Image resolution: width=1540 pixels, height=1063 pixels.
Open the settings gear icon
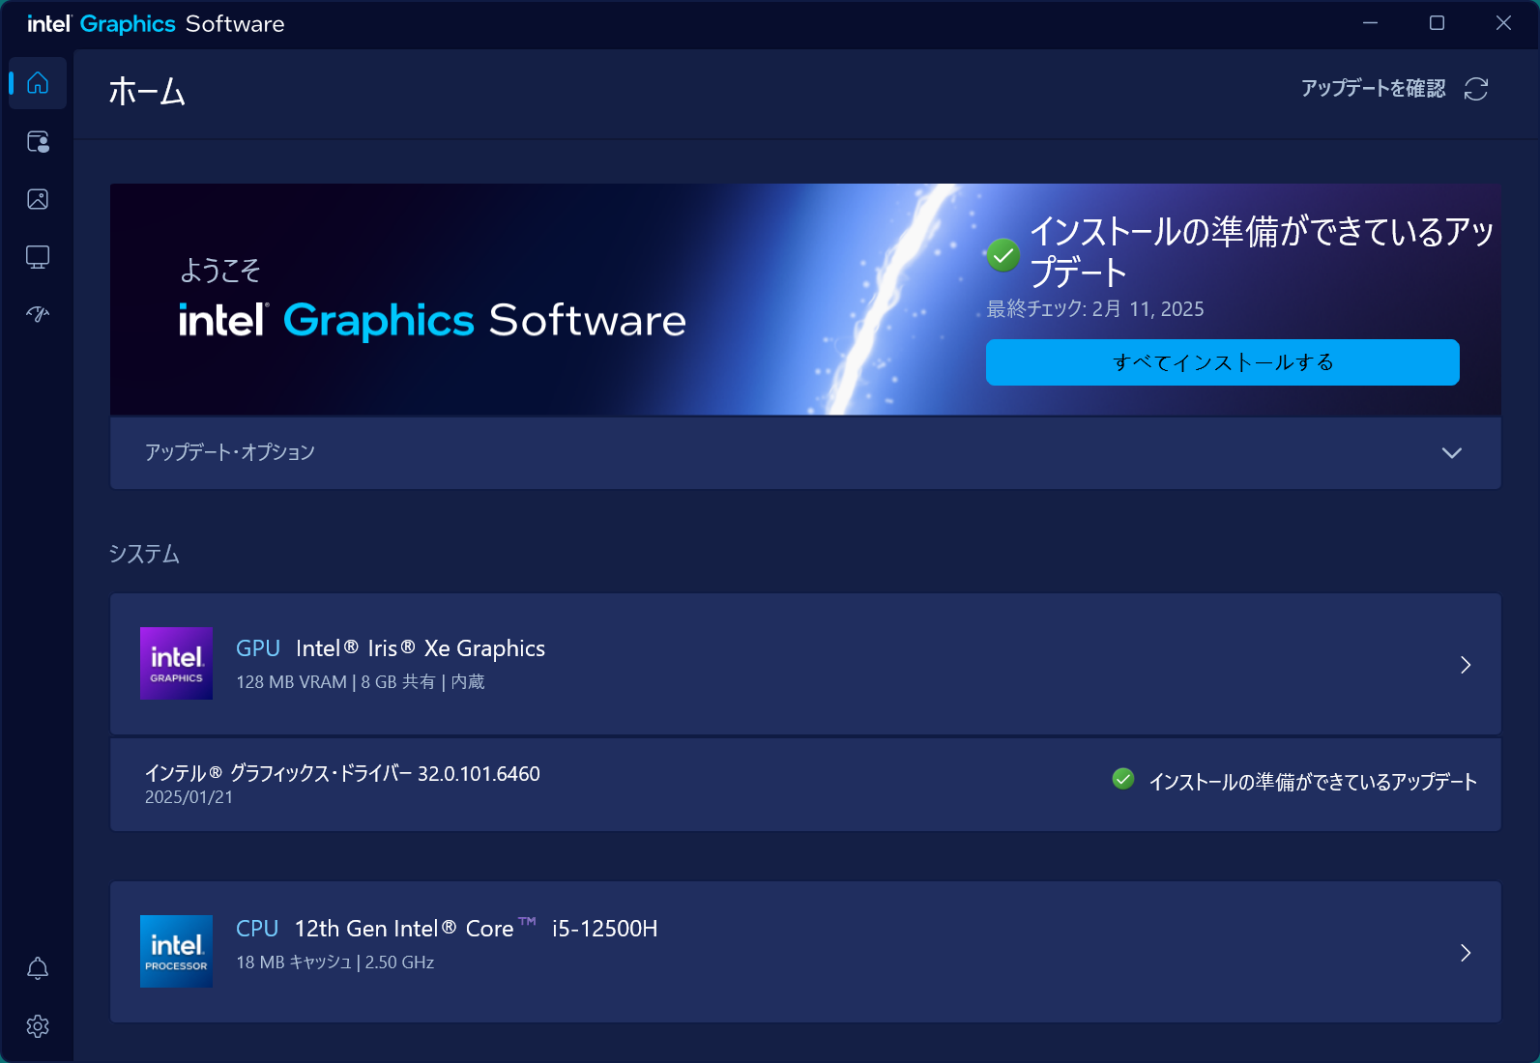tap(38, 1026)
